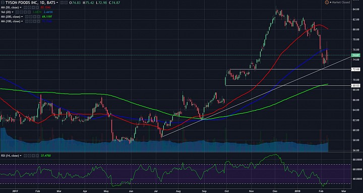The height and width of the screenshot is (193, 363).
Task: Remove the RSI (14, close) indicator
Action: click(37, 156)
